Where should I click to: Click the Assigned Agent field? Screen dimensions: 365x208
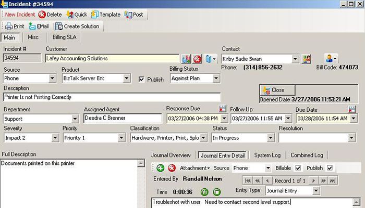click(123, 118)
